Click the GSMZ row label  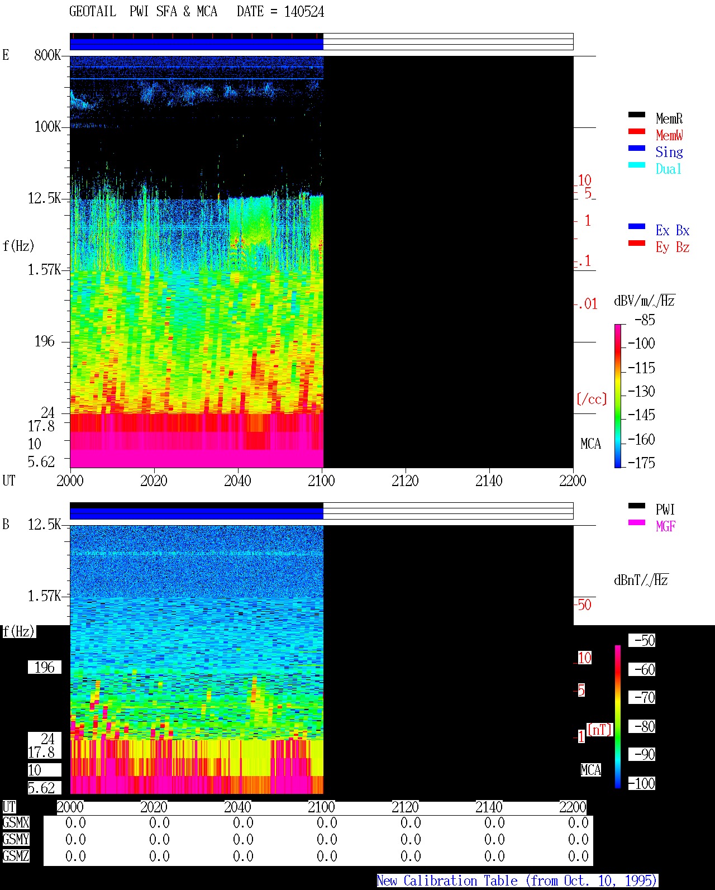tap(16, 856)
